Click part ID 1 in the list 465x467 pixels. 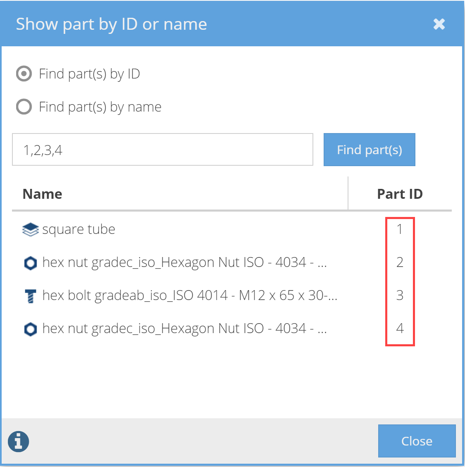click(x=400, y=229)
